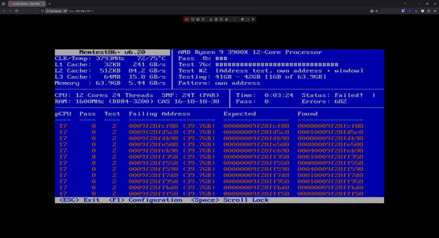The width and height of the screenshot is (439, 238).
Task: Go back using the browser back arrow
Action: [4, 11]
